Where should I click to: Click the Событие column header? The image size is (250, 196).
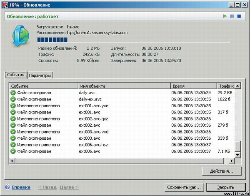pyautogui.click(x=43, y=86)
